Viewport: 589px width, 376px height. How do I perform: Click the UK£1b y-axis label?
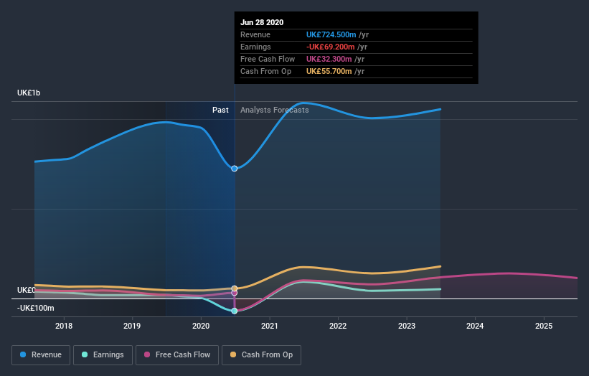click(29, 93)
